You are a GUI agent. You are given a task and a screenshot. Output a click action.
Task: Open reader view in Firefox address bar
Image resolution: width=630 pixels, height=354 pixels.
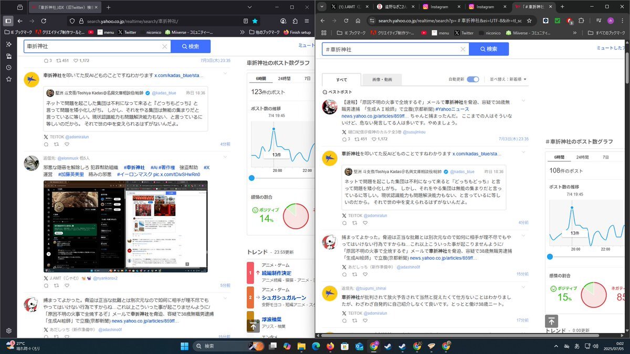(246, 21)
